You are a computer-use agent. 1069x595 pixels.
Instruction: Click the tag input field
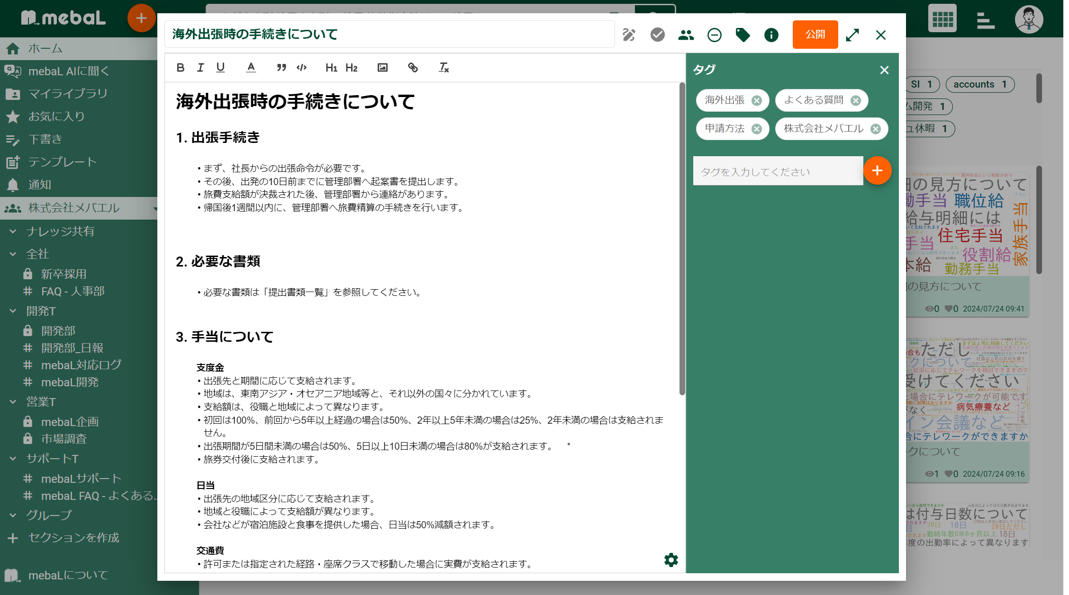(778, 171)
